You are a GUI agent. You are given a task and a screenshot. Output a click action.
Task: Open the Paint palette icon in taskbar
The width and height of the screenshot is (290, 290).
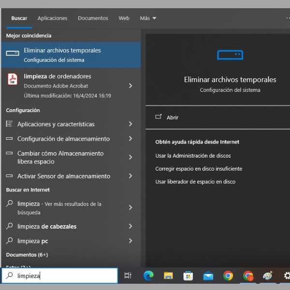pyautogui.click(x=267, y=275)
